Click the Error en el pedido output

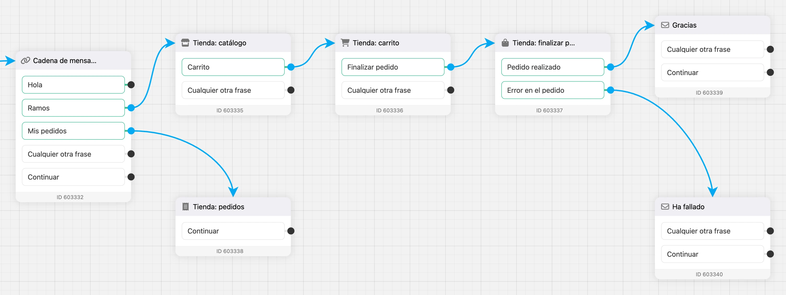[553, 90]
